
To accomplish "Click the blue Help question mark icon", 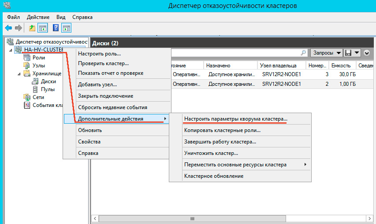I will (56, 28).
